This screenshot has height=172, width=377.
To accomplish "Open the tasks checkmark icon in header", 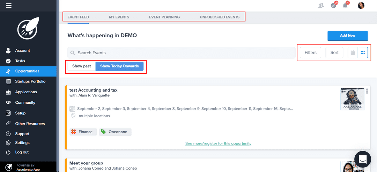I will pyautogui.click(x=334, y=6).
